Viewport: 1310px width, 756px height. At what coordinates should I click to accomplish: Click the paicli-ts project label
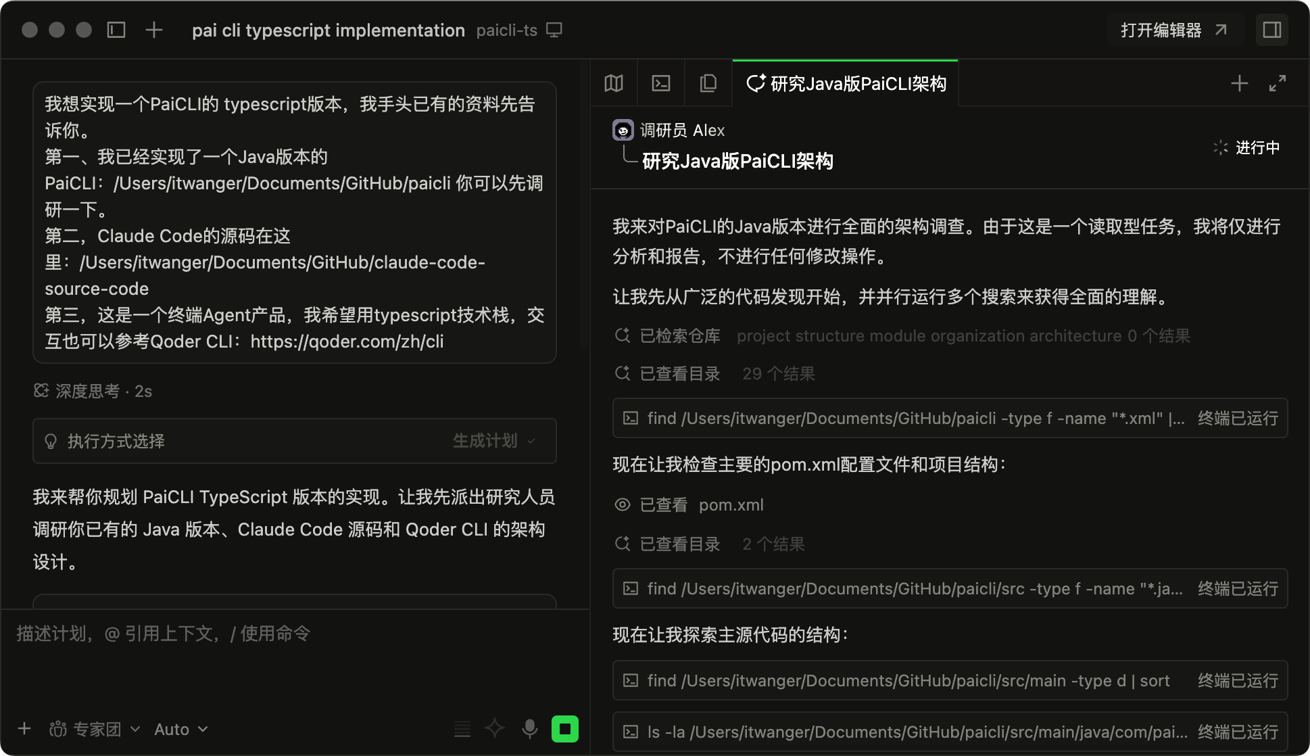coord(507,30)
